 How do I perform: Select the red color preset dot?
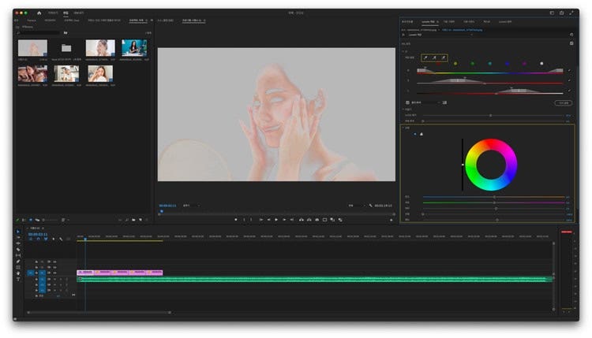click(438, 64)
